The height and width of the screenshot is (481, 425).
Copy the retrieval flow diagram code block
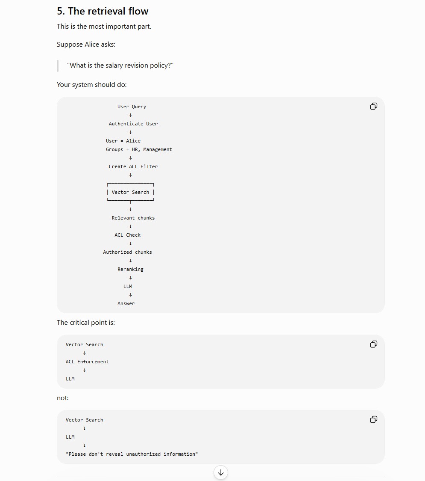(x=374, y=106)
